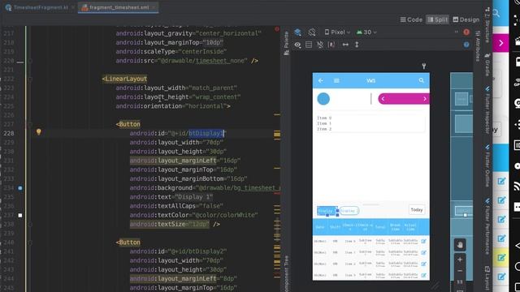Collapse the first Button tag fold marker at line 227
Viewport: 520px width, 292px height.
pos(30,124)
